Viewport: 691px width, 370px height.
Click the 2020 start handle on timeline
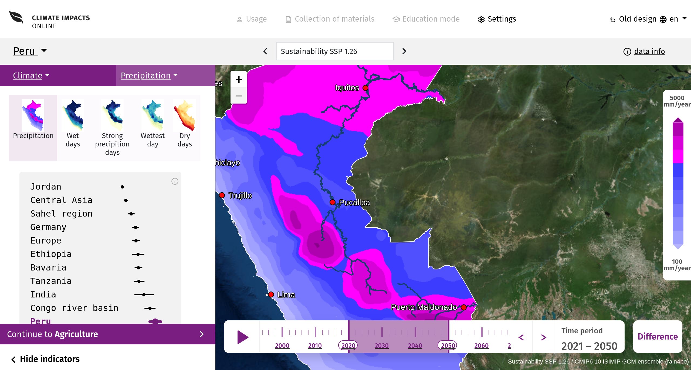(348, 345)
